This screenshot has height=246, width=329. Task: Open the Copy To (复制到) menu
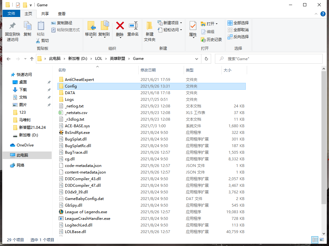104,29
